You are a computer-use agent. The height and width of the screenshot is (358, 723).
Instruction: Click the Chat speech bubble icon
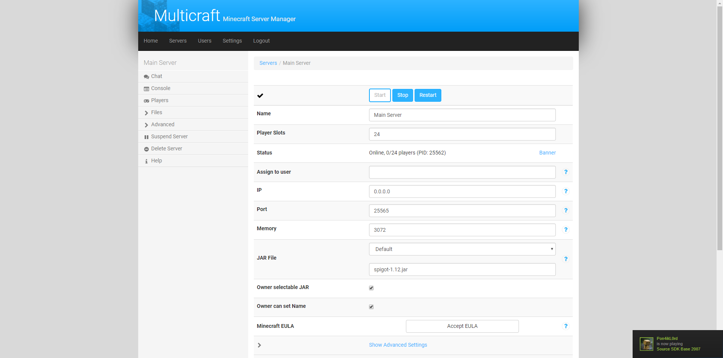click(146, 76)
